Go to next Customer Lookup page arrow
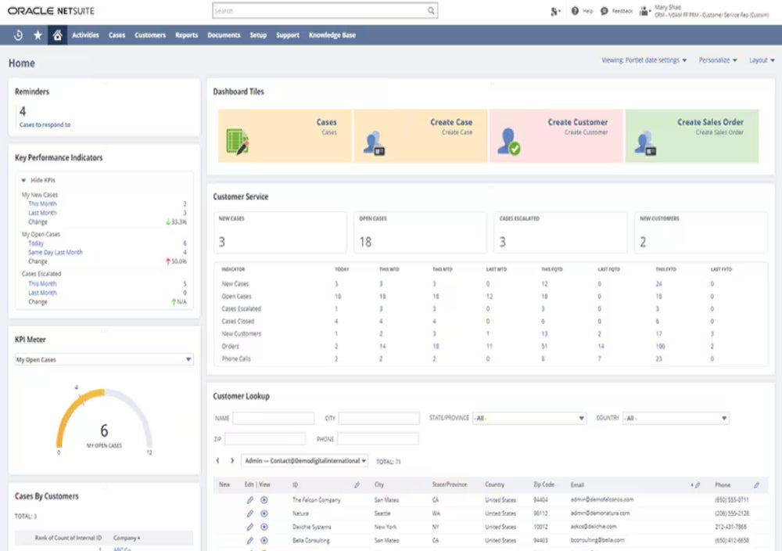 point(232,461)
